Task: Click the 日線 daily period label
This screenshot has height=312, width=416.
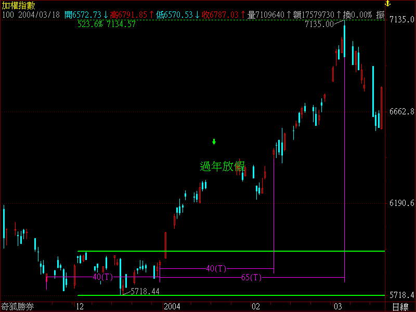Action: tap(400, 307)
